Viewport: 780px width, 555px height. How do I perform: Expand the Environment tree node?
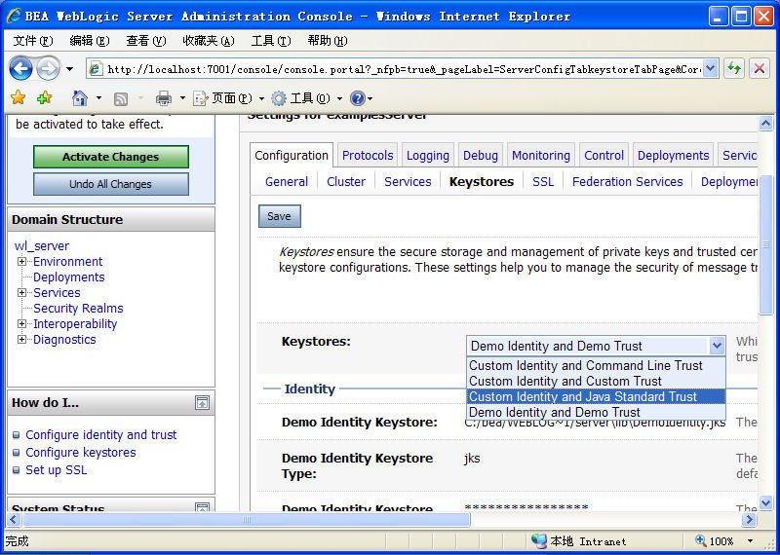(x=22, y=262)
